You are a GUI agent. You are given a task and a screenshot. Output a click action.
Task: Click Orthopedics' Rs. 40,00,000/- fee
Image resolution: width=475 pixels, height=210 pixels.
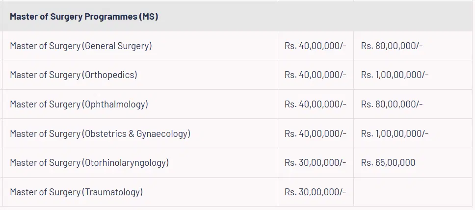point(316,75)
